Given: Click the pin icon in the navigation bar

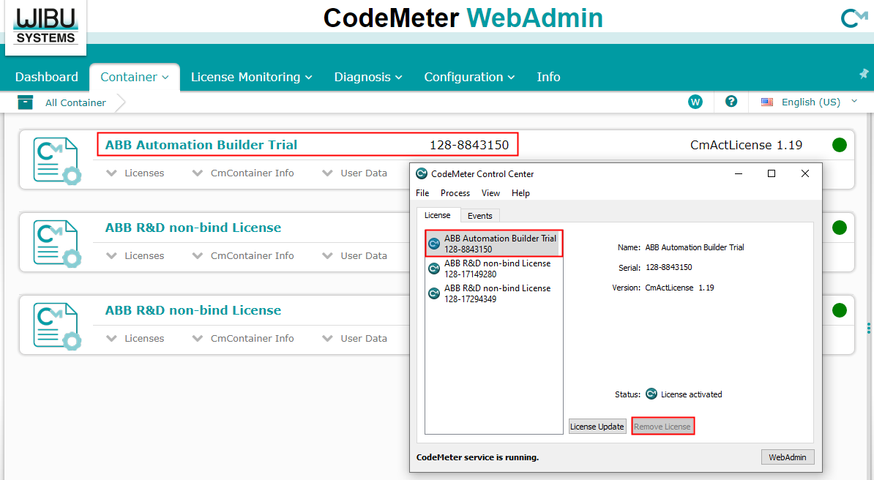Looking at the screenshot, I should coord(864,74).
